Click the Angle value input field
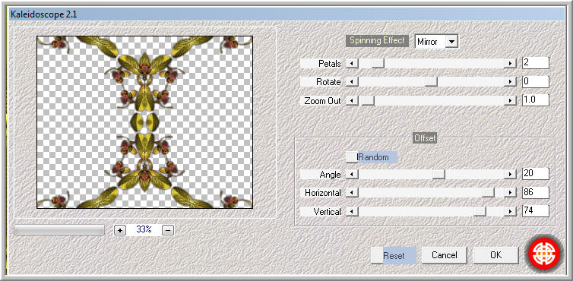573x281 pixels. tap(535, 174)
